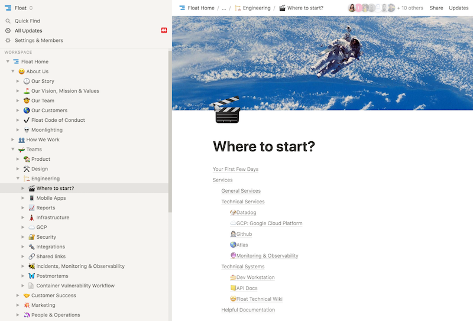Select Infrastructure page in sidebar
Screen dimensions: 473x321
[53, 218]
